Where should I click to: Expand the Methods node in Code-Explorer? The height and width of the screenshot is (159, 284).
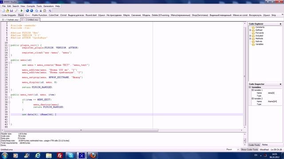point(250,38)
